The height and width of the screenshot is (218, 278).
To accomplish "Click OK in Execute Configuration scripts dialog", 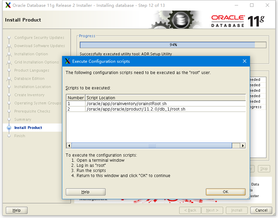I will click(226, 192).
